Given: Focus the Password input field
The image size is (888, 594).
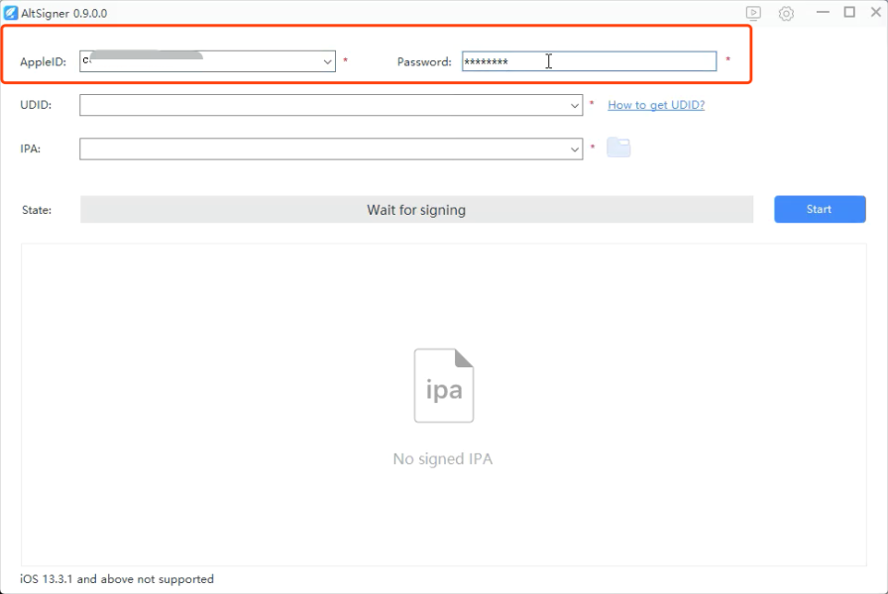Looking at the screenshot, I should point(589,61).
